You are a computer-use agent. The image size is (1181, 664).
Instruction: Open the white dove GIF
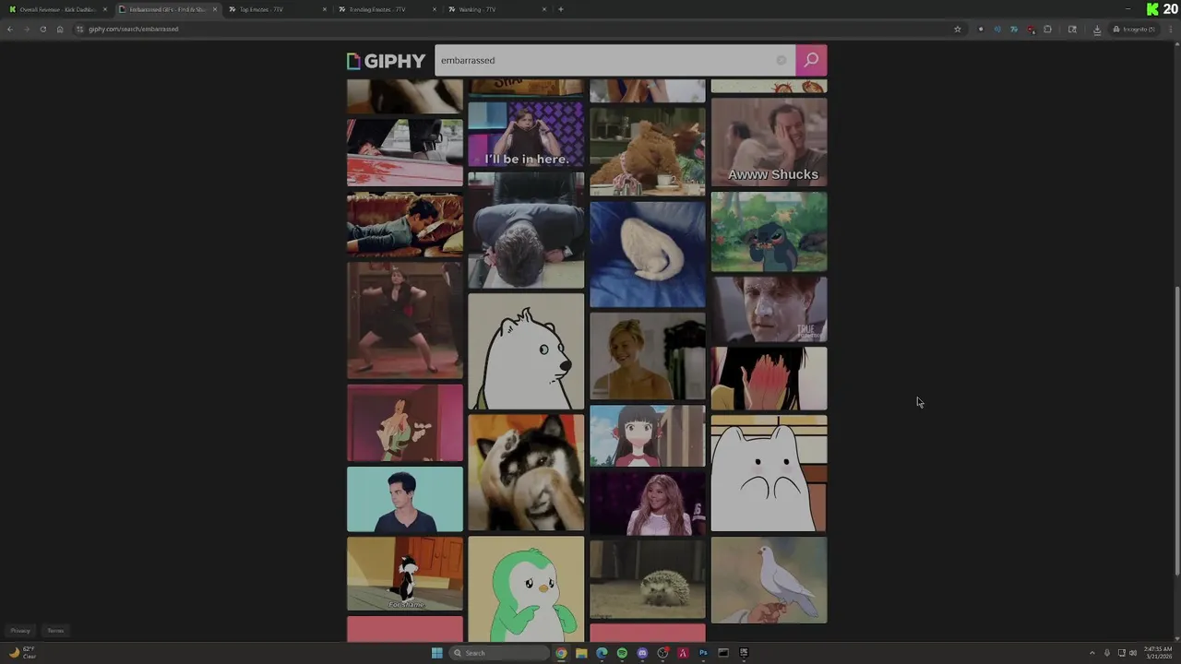[x=769, y=579]
